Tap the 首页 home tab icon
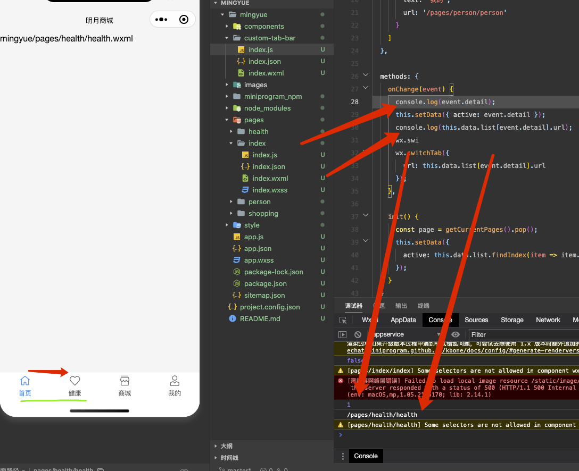This screenshot has height=471, width=579. coord(24,381)
